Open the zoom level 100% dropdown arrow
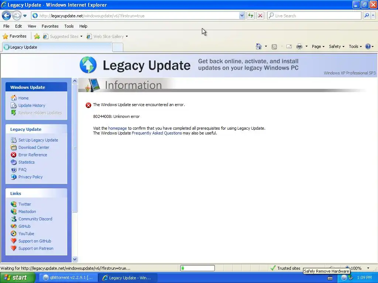This screenshot has width=378, height=283. [x=368, y=268]
